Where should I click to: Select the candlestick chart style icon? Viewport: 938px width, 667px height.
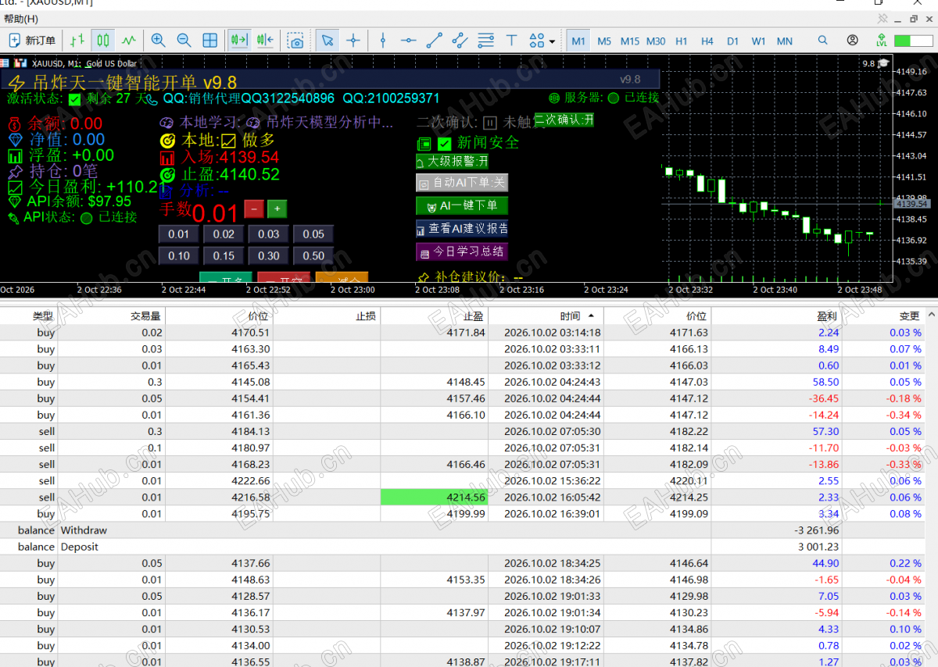[x=102, y=41]
